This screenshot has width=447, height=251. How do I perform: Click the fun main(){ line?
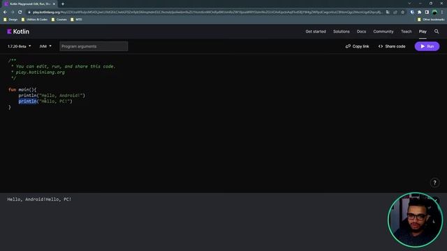(x=22, y=90)
